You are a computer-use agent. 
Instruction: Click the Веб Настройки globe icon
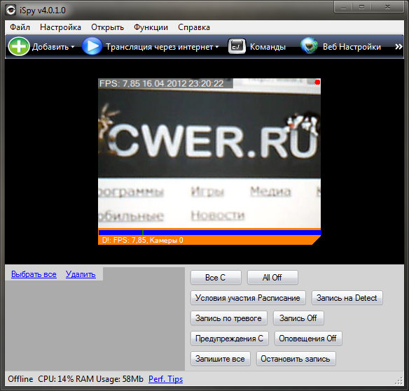click(309, 46)
